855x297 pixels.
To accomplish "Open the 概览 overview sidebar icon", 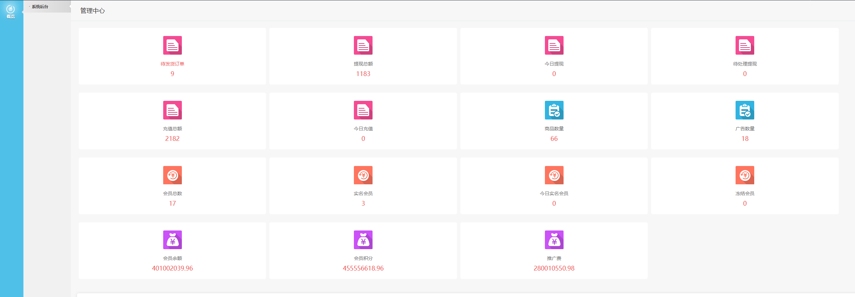I will (x=11, y=11).
